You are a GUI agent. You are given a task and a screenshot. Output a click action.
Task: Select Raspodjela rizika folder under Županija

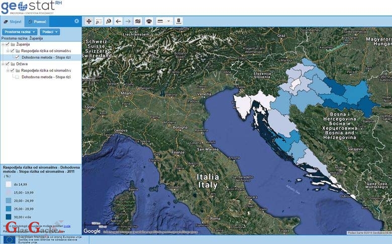pyautogui.click(x=45, y=51)
